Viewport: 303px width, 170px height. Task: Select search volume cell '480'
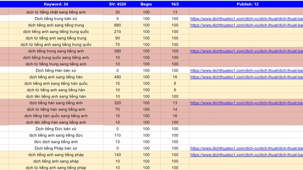point(118,77)
